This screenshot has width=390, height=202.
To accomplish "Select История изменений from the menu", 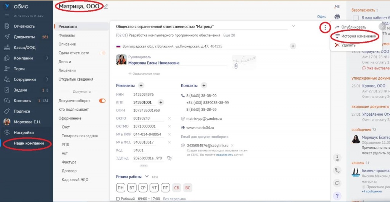I will coord(358,36).
